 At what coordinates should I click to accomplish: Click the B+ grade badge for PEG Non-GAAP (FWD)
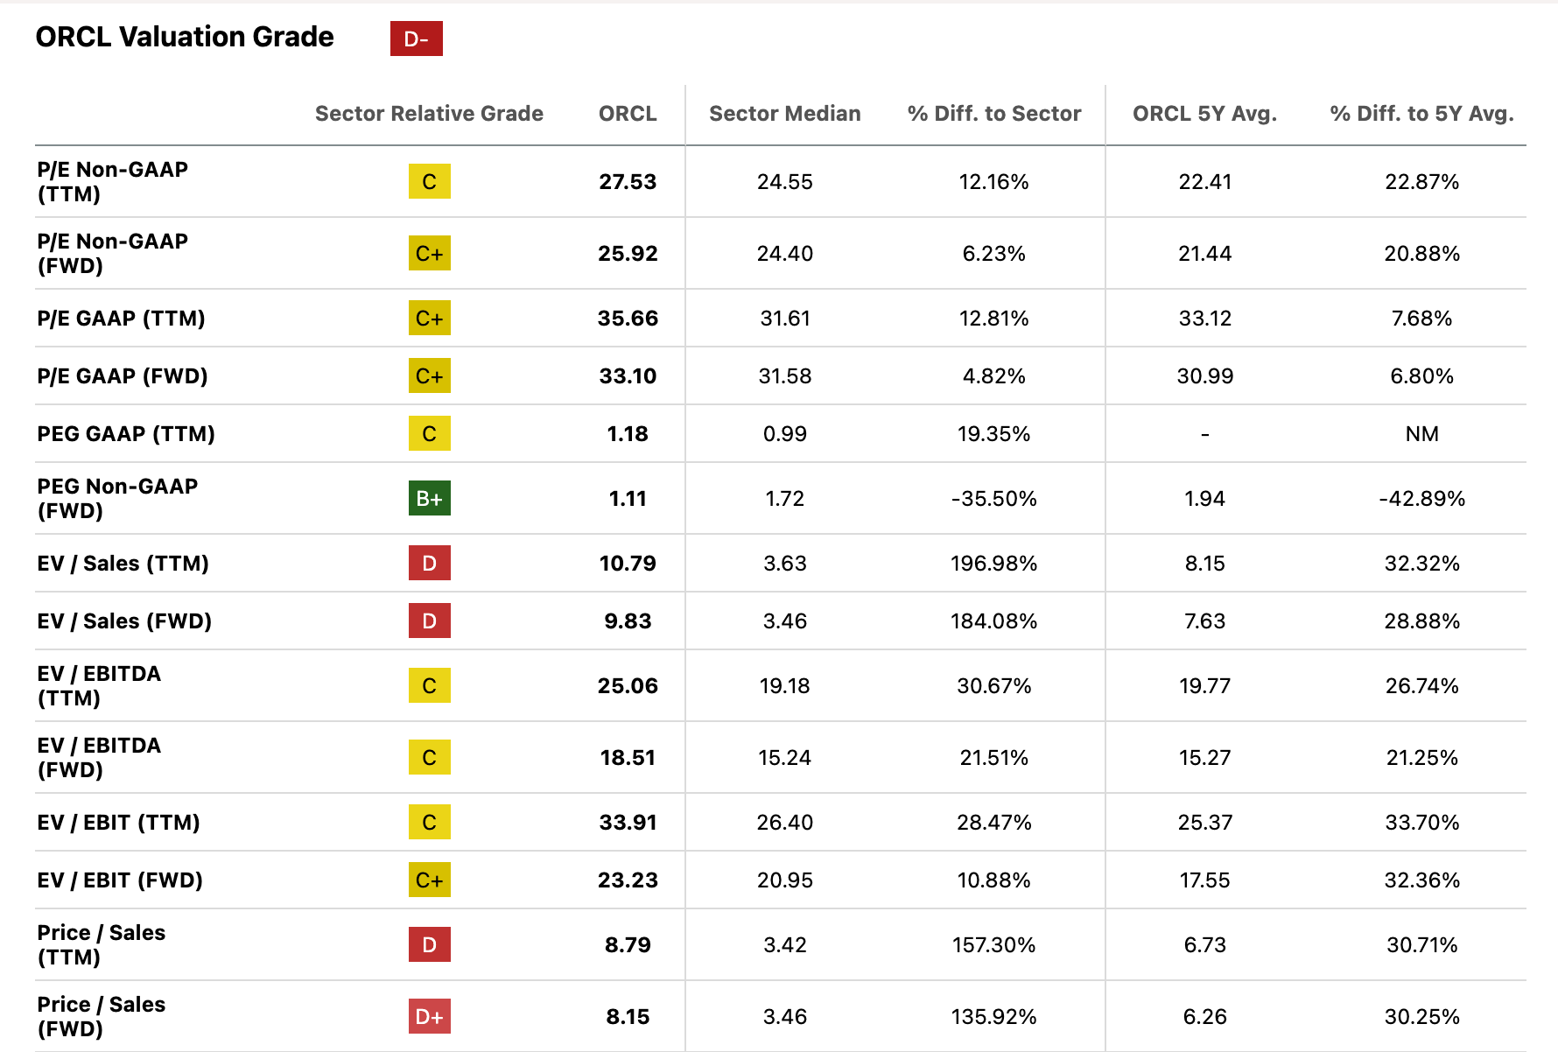click(429, 499)
